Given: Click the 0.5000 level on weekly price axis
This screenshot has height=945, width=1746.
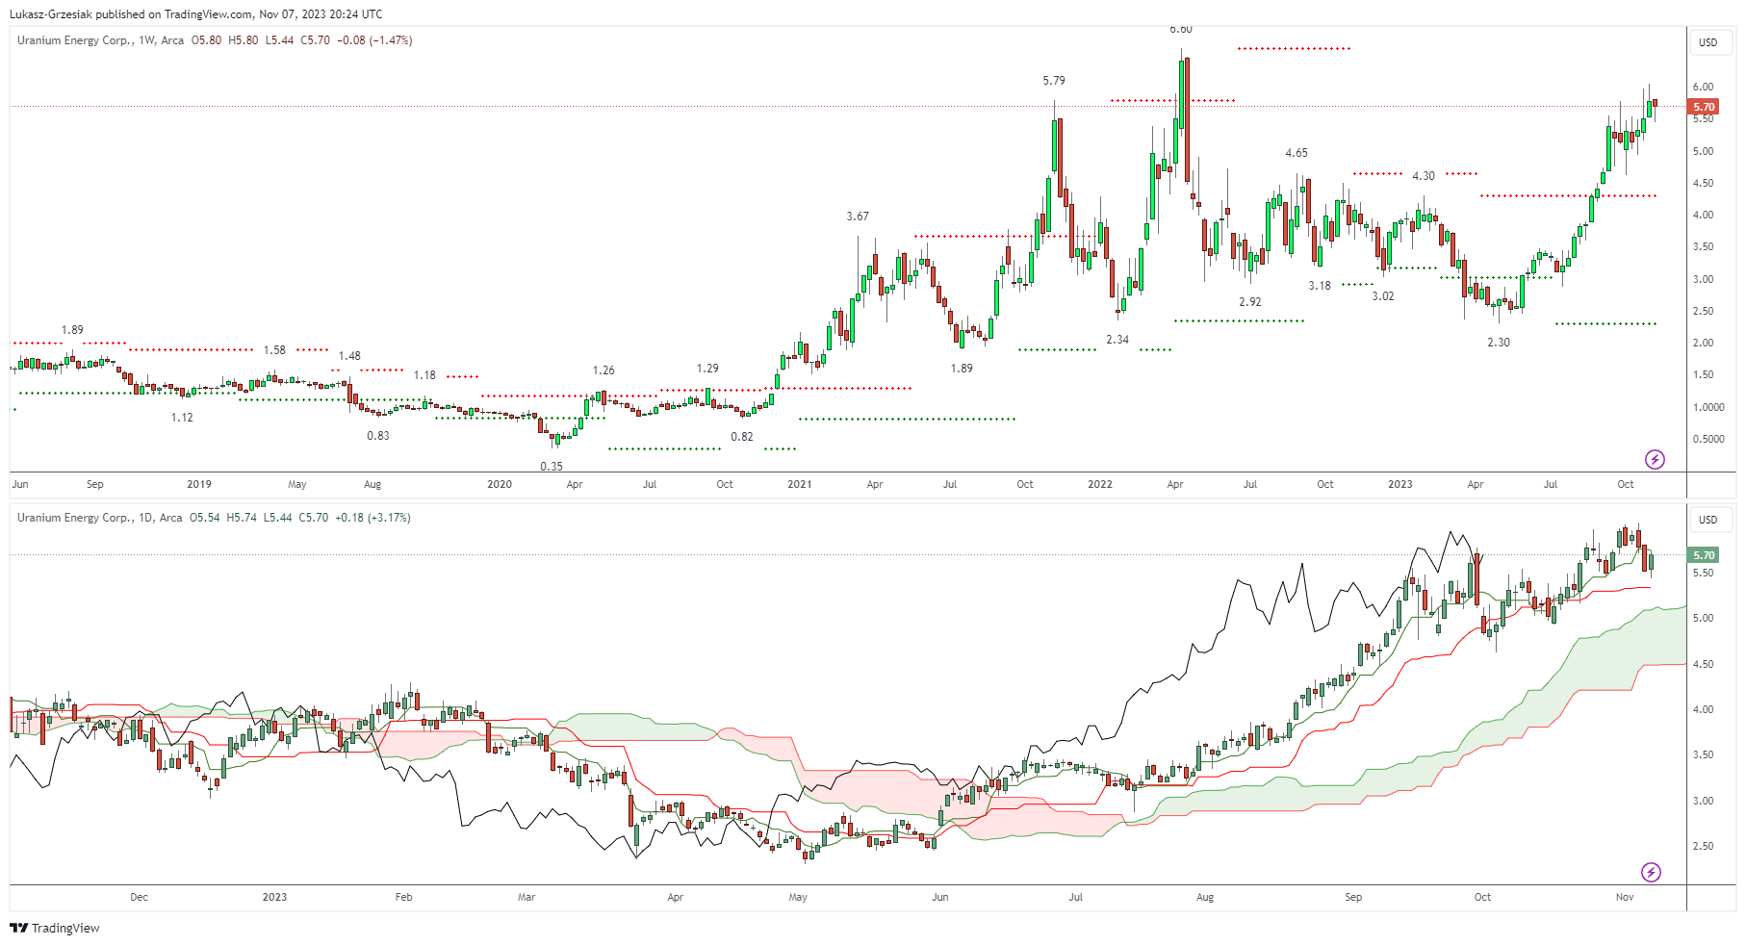Looking at the screenshot, I should coord(1708,439).
